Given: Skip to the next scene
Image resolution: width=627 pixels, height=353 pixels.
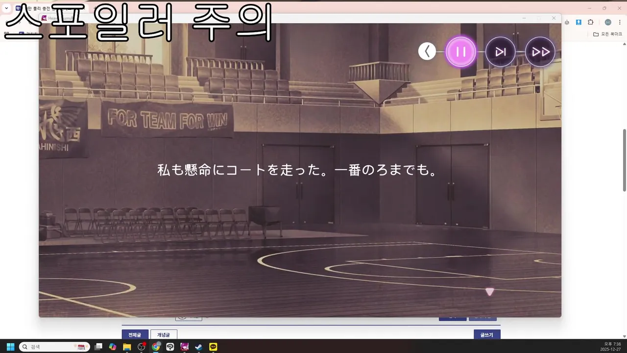Looking at the screenshot, I should (x=500, y=51).
